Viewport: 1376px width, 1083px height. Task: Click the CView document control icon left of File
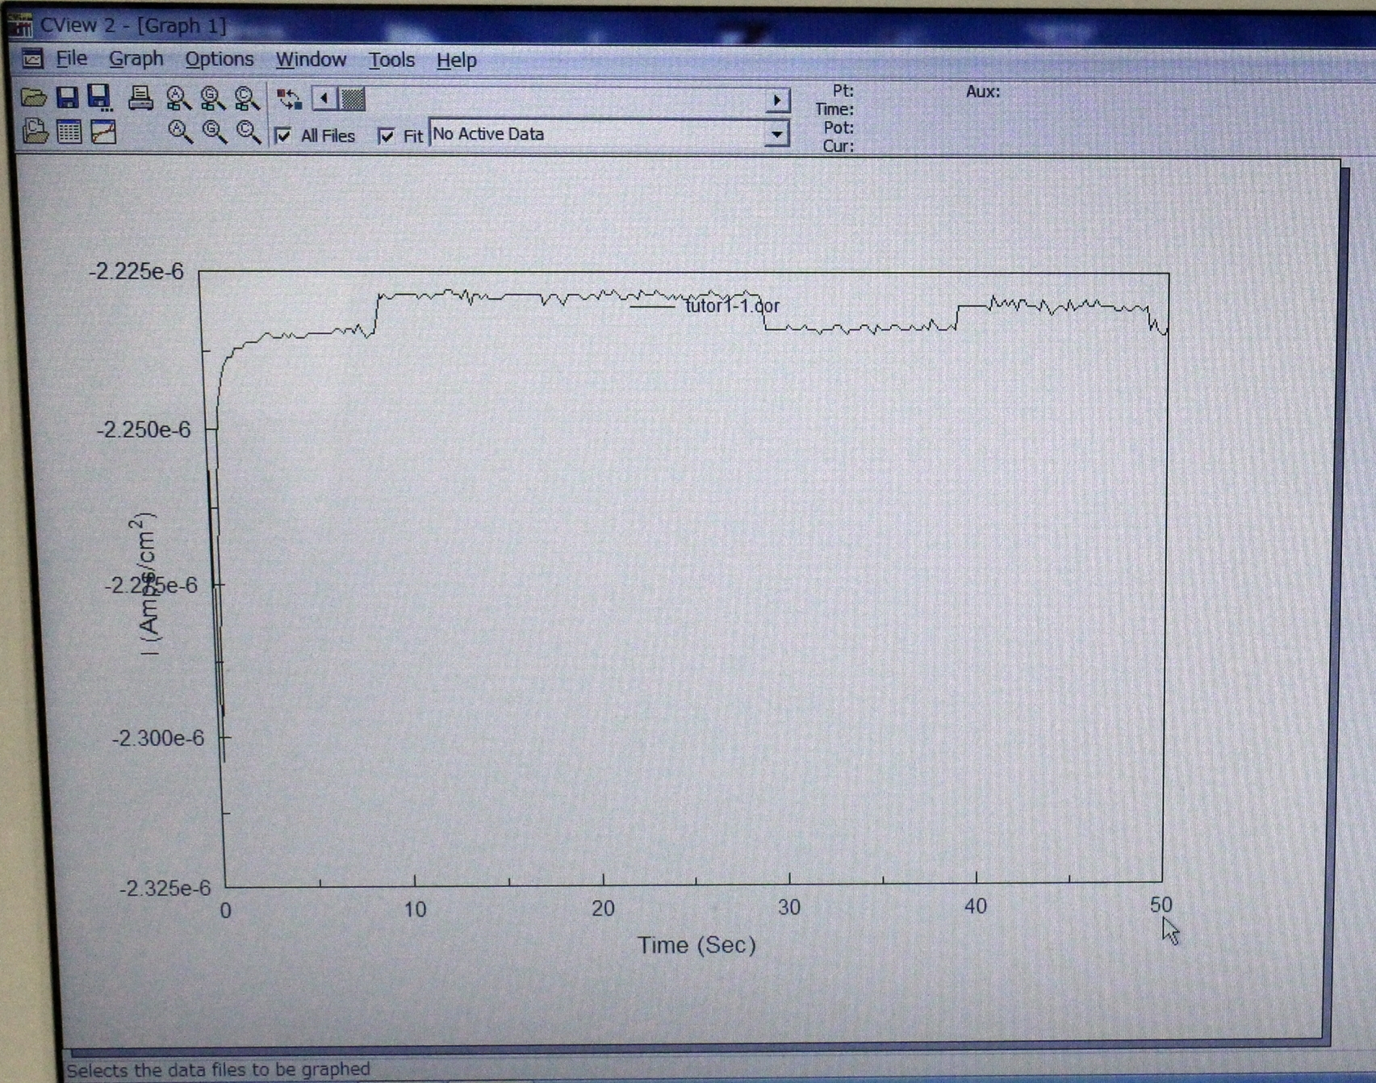[32, 58]
